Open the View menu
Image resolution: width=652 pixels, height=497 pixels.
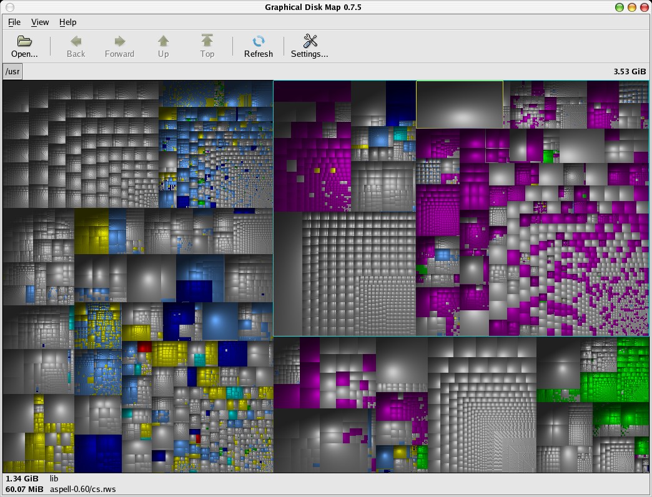[40, 22]
